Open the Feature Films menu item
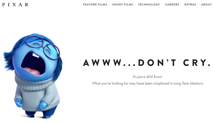This screenshot has width=213, height=123. tap(95, 5)
